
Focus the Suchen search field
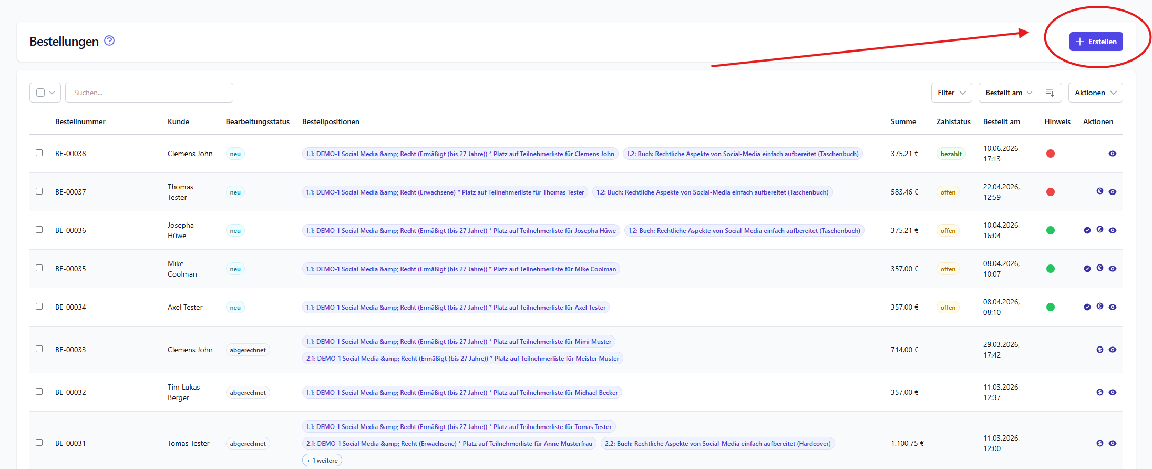point(149,93)
